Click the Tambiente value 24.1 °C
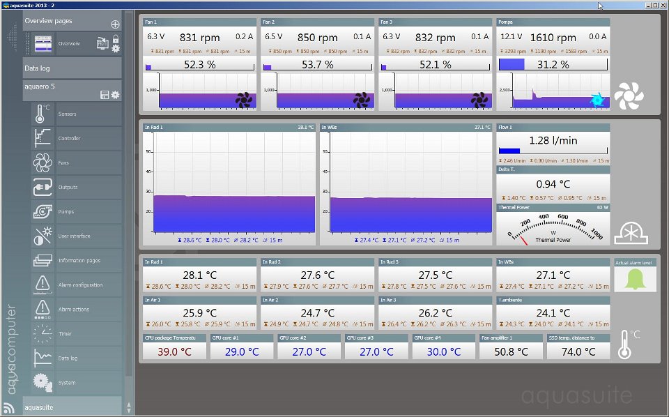 pyautogui.click(x=553, y=313)
